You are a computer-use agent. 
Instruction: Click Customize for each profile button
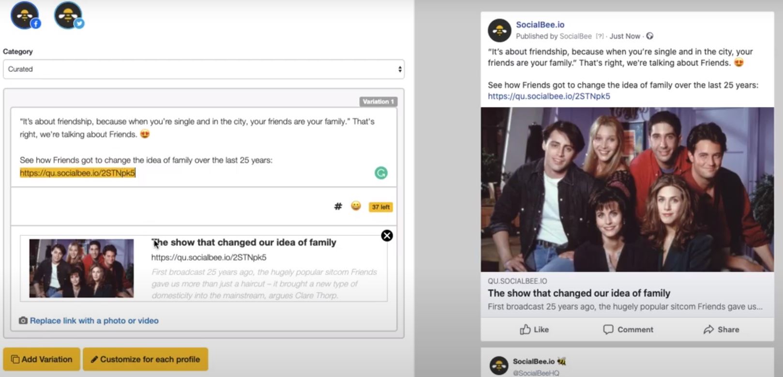point(145,359)
